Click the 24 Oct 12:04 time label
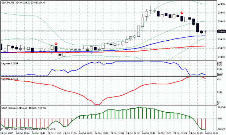Image resolution: width=226 pixels, height=135 pixels. click(x=101, y=133)
